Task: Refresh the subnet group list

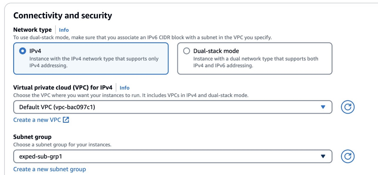Action: (x=347, y=156)
